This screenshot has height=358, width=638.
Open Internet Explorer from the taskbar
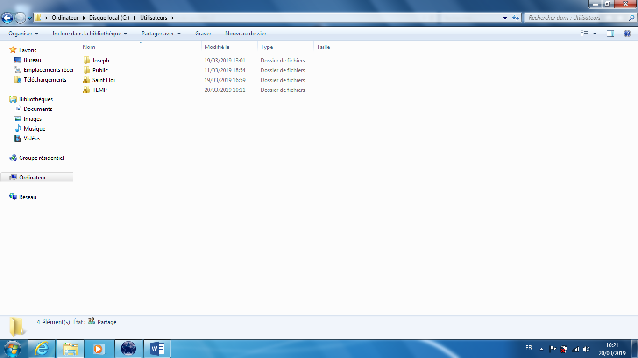tap(42, 349)
